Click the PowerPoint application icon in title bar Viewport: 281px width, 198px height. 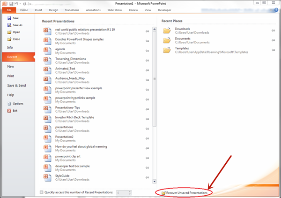4,4
